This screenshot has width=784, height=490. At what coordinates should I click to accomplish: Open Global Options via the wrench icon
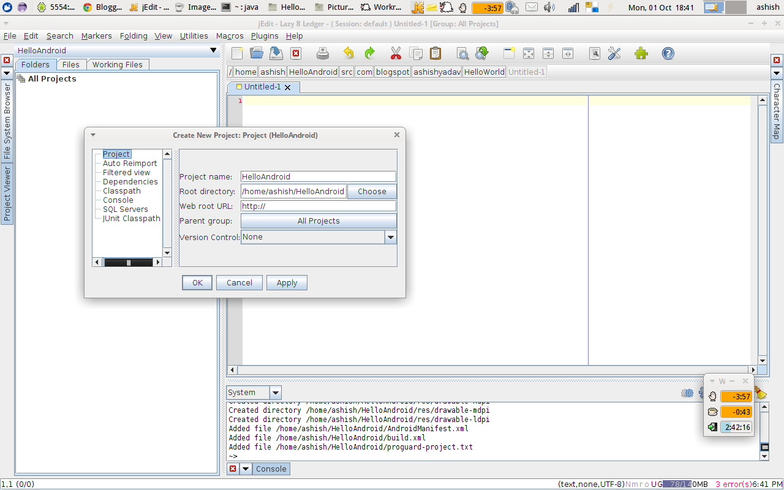pos(614,53)
